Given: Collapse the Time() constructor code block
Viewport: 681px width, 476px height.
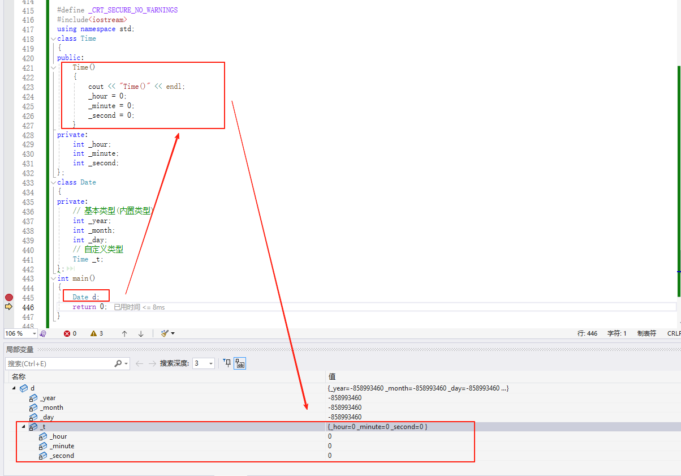Looking at the screenshot, I should coord(53,68).
